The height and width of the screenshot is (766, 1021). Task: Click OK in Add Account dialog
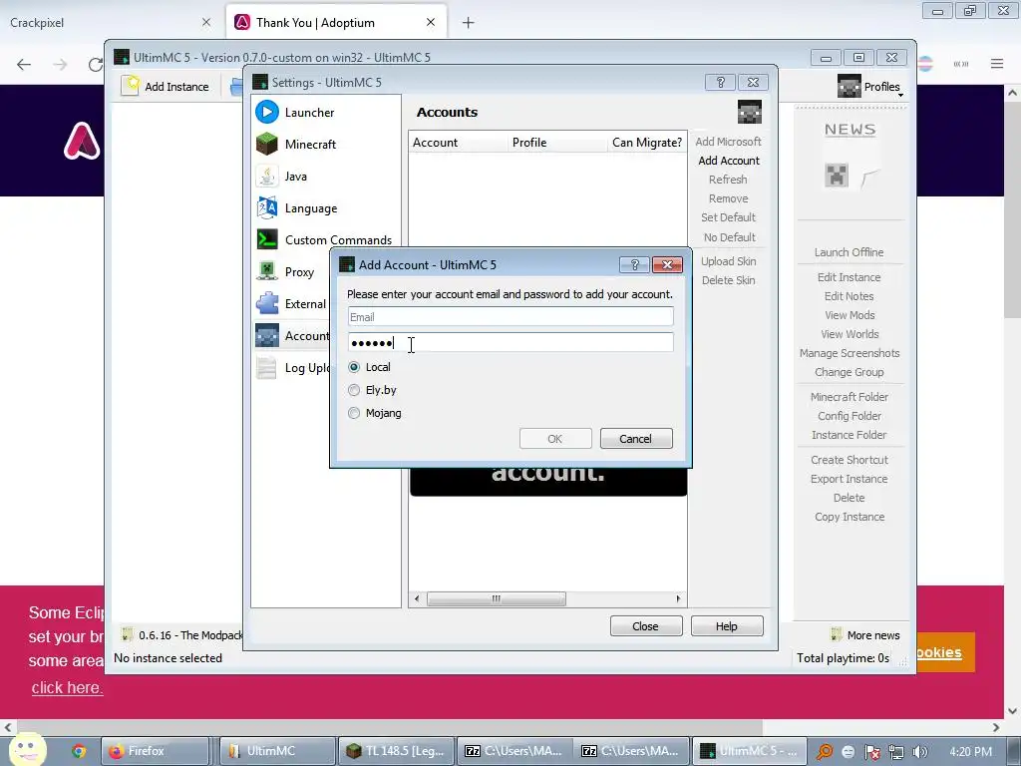pyautogui.click(x=555, y=439)
